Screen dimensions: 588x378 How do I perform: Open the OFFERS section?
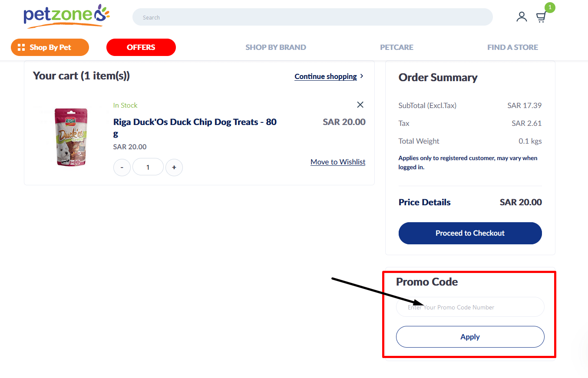click(141, 47)
